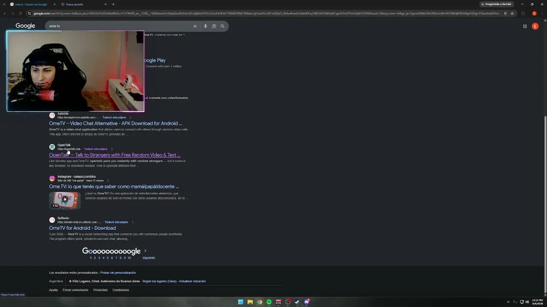This screenshot has width=547, height=307.
Task: Open Steam from the taskbar
Action: point(297,302)
